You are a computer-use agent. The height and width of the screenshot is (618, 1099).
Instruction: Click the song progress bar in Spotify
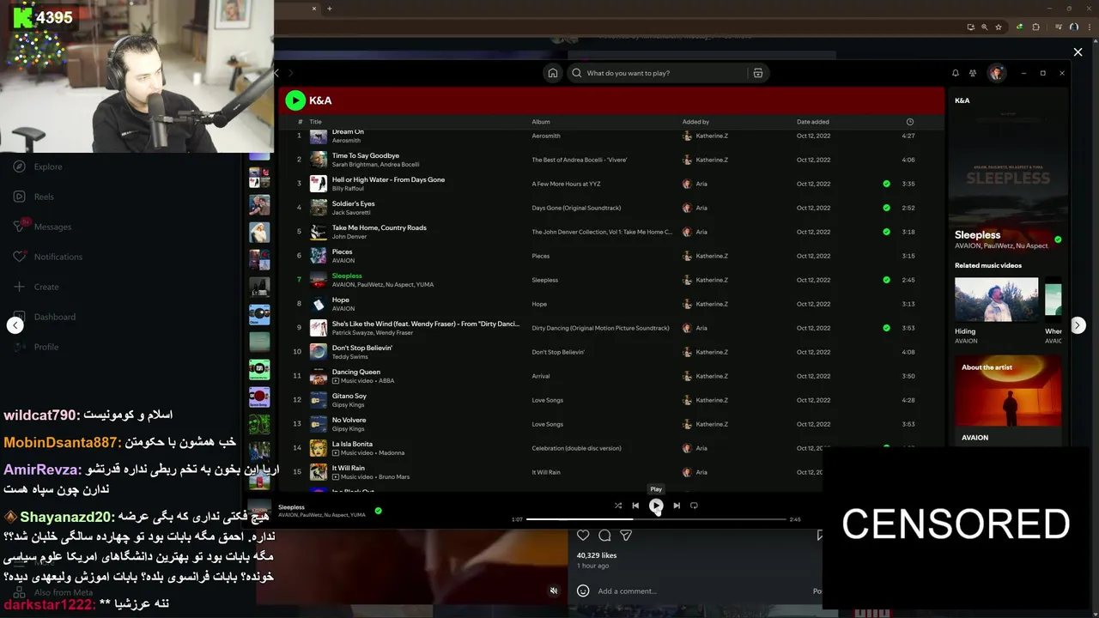coord(656,519)
